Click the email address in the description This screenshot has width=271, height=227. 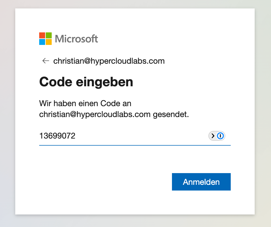click(95, 114)
